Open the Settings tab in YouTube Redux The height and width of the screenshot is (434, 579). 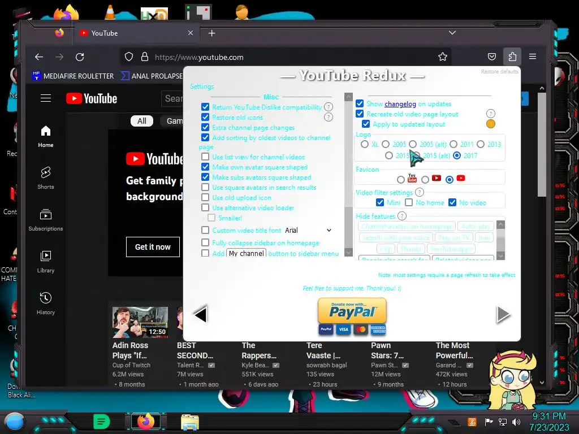tap(202, 86)
